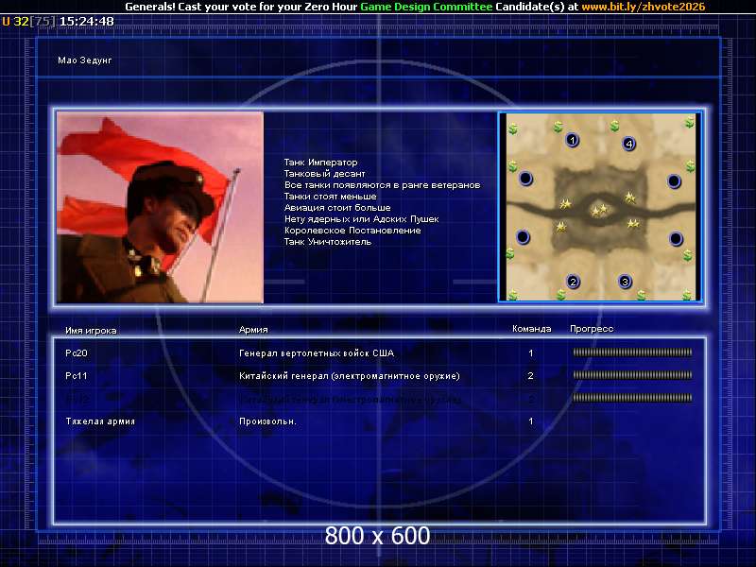
Task: Click the 15:24:48 clock readout
Action: click(x=87, y=21)
